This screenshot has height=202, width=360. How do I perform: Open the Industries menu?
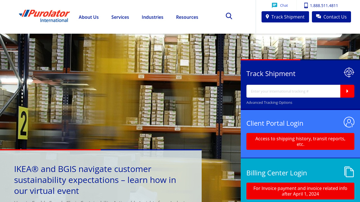click(153, 17)
